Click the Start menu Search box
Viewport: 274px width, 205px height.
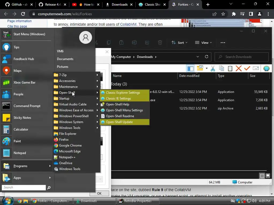click(x=24, y=188)
